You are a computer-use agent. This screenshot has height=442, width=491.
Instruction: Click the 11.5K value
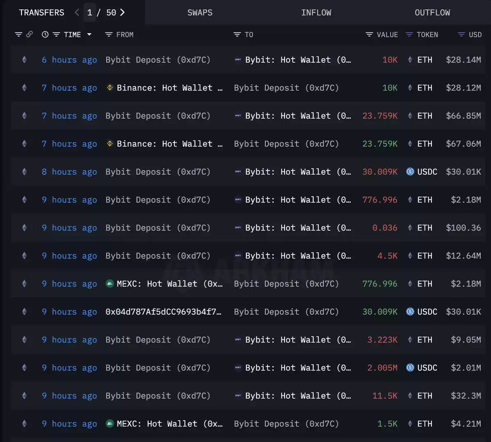385,396
